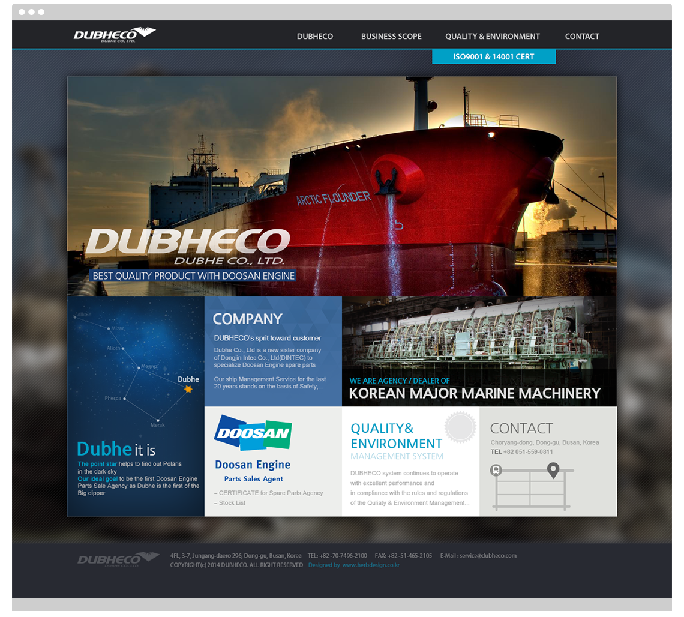This screenshot has width=684, height=617.
Task: Click the 'TEL +82 051-559-0811' contact number
Action: tap(522, 451)
